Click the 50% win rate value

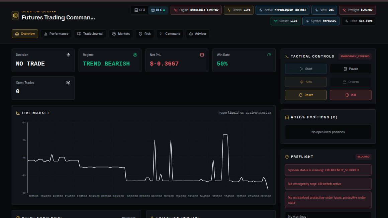[222, 64]
